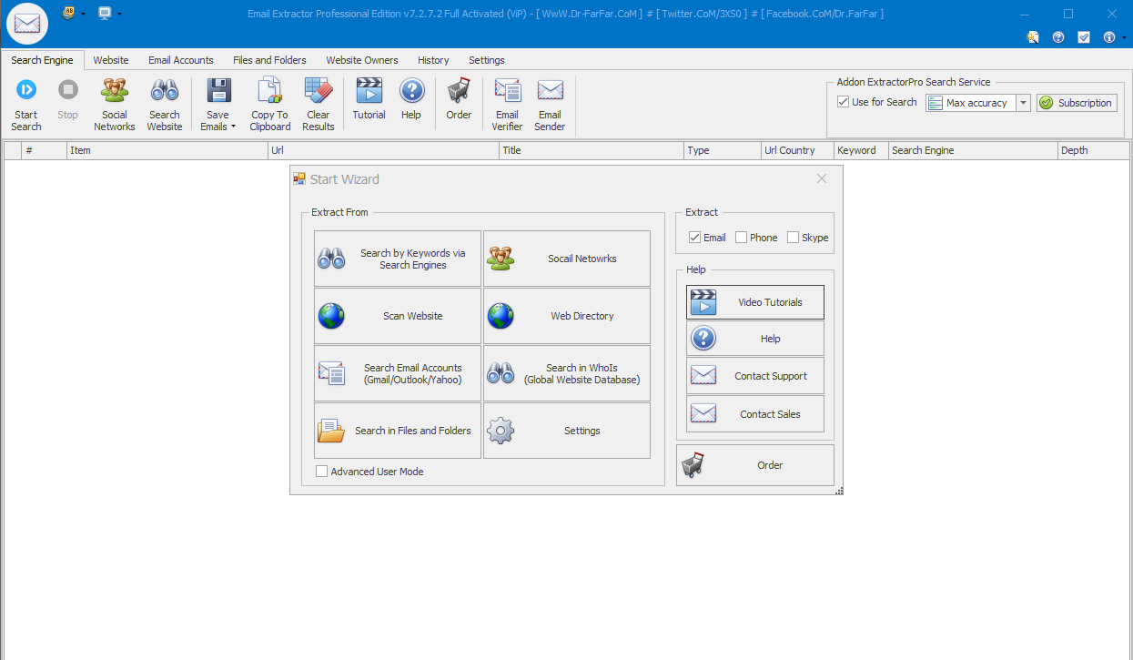This screenshot has width=1133, height=660.
Task: Click the Search Engine column header
Action: pyautogui.click(x=973, y=150)
